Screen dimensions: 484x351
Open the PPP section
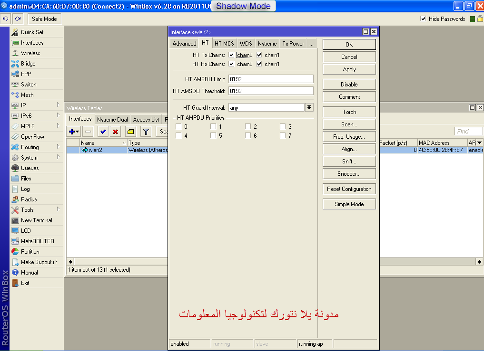pyautogui.click(x=26, y=74)
